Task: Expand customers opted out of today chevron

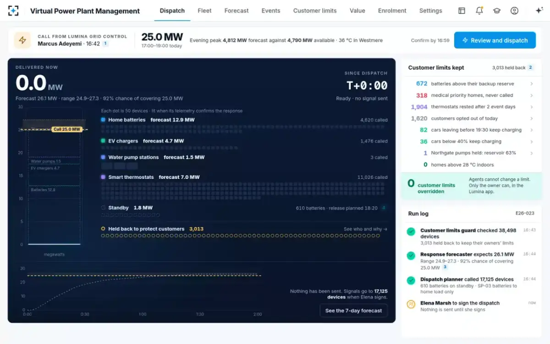Action: point(531,118)
